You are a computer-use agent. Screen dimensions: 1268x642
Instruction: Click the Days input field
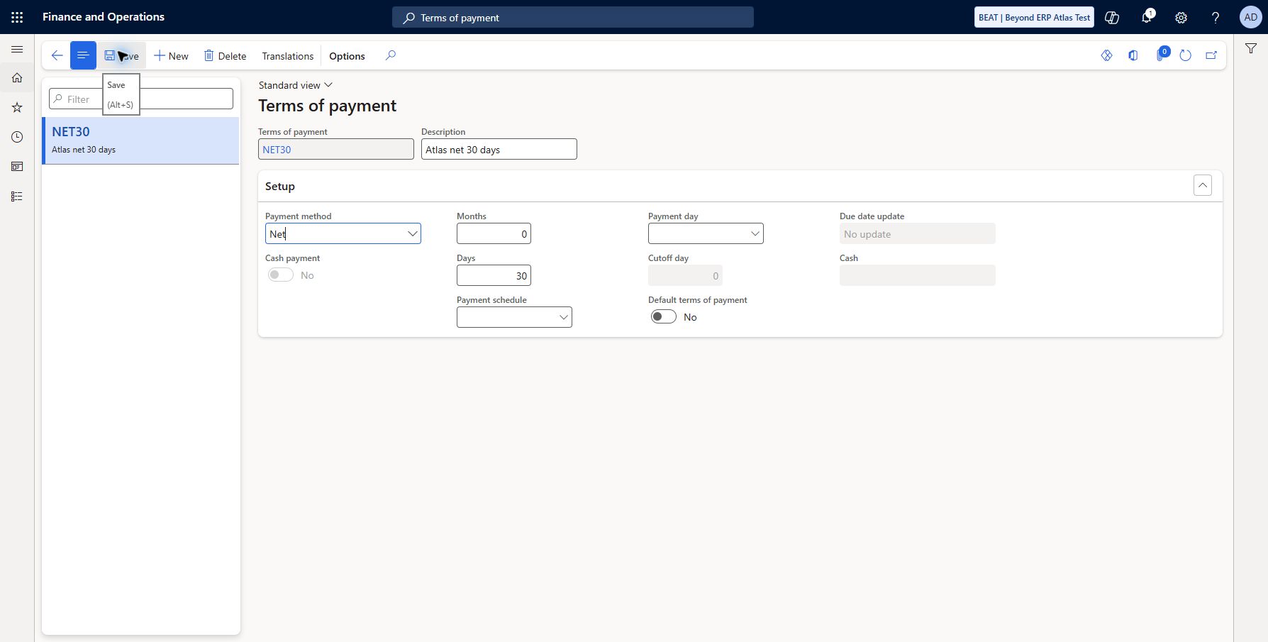(x=494, y=276)
